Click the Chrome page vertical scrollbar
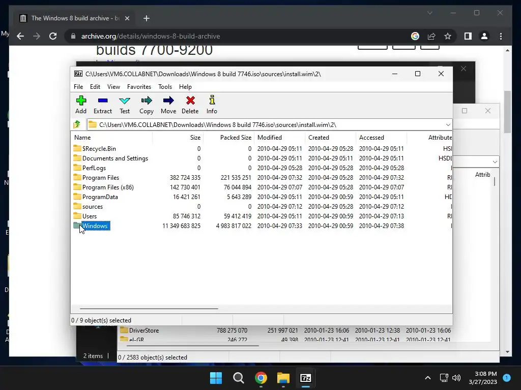 pos(507,111)
